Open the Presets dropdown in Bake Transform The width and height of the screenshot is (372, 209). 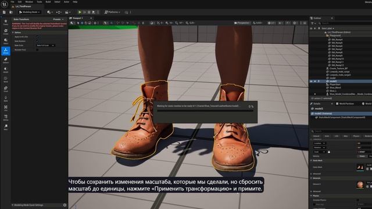pyautogui.click(x=58, y=19)
